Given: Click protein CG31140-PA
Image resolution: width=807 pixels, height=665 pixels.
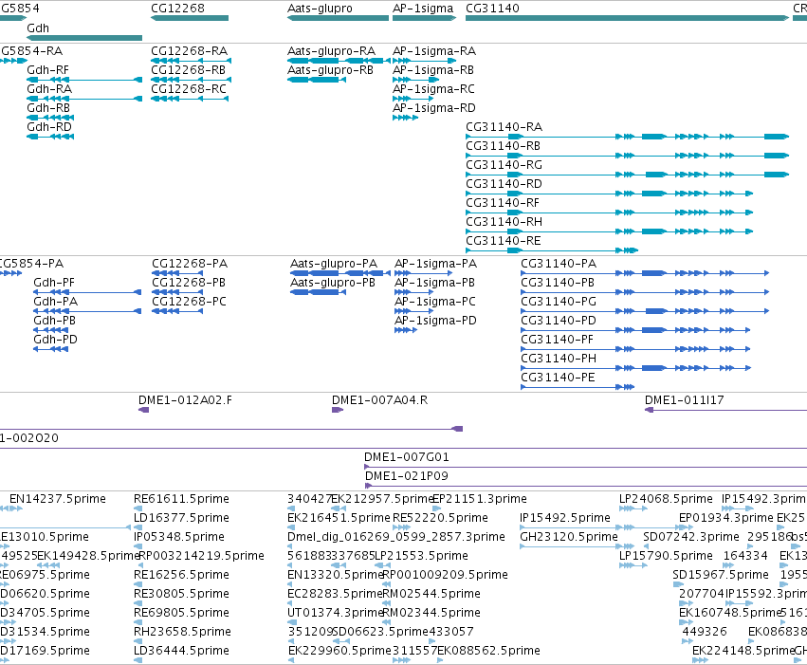Looking at the screenshot, I should 559,264.
